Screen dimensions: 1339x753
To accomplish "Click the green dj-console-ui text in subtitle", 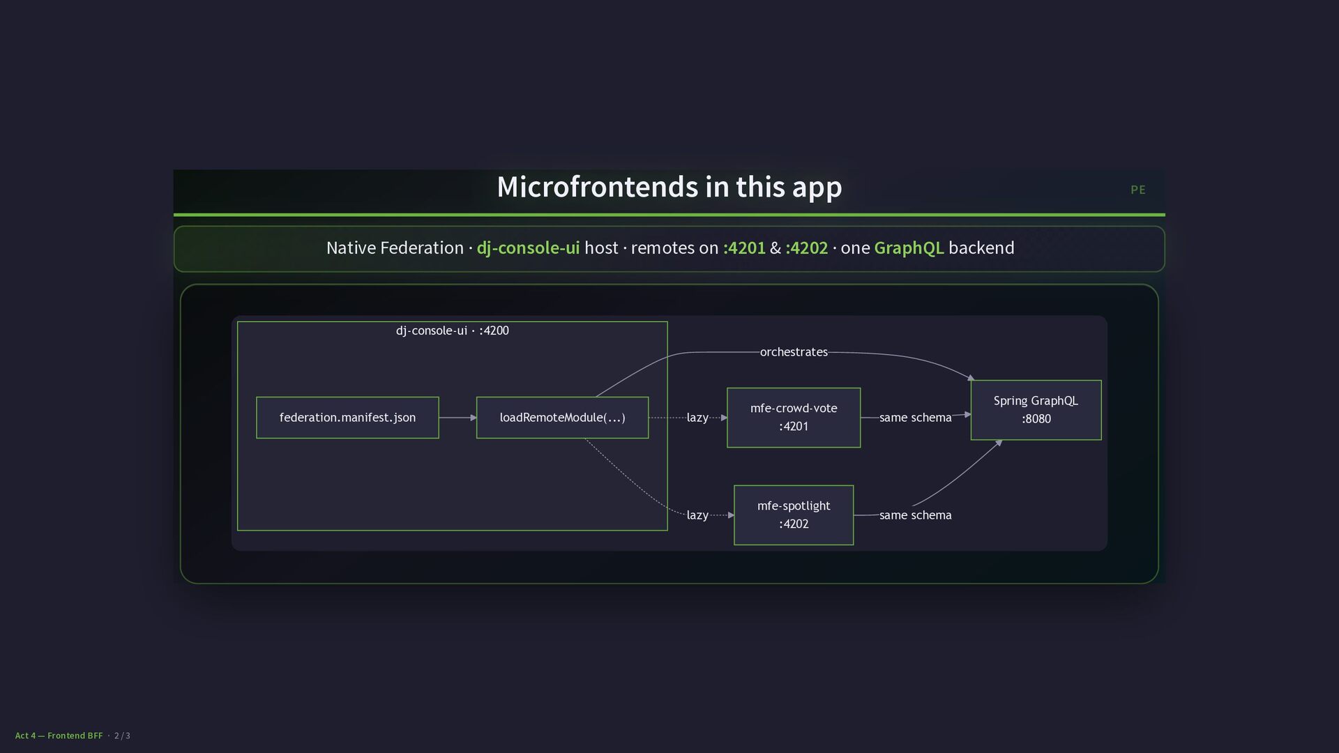I will pyautogui.click(x=528, y=248).
